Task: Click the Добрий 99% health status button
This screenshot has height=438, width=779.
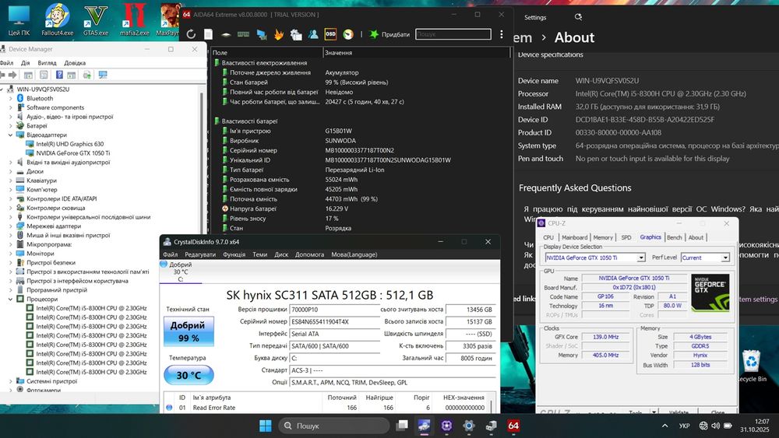Action: click(x=188, y=332)
